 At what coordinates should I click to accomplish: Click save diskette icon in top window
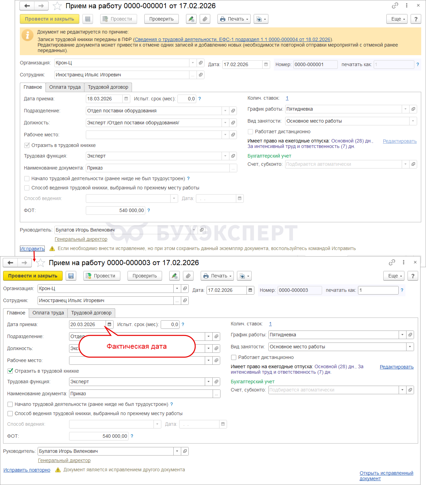(88, 19)
